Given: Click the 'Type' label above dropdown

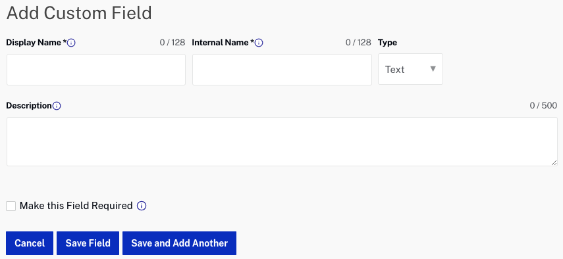Looking at the screenshot, I should [387, 43].
